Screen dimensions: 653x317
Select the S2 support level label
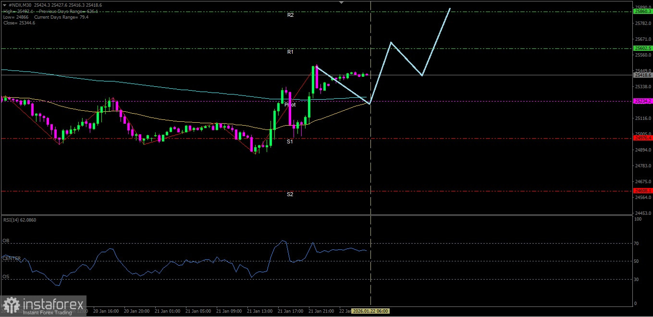[290, 195]
